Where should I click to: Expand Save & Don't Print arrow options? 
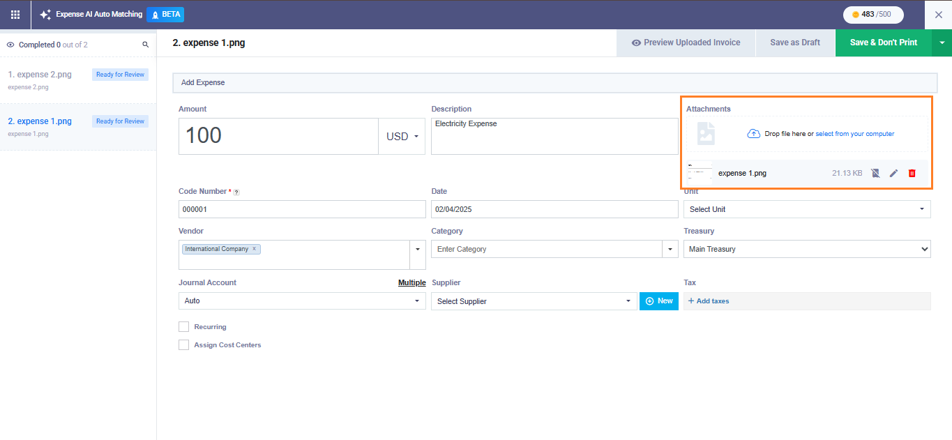[942, 43]
